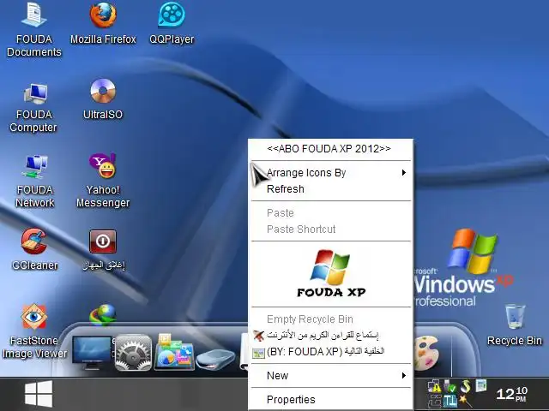Viewport: 549px width, 411px height.
Task: Click the magic wand tray icon
Action: [x=465, y=401]
